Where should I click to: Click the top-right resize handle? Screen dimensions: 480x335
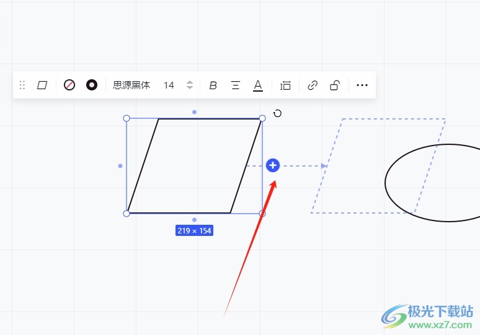(x=262, y=118)
